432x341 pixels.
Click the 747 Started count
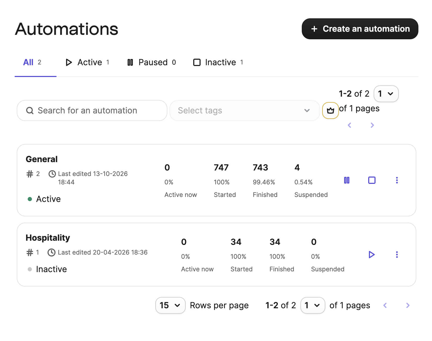[221, 168]
